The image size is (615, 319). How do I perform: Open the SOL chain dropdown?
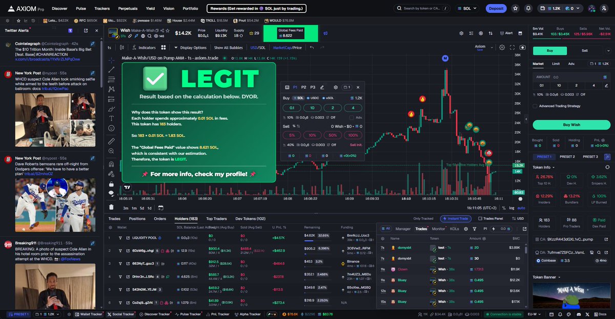coord(466,8)
